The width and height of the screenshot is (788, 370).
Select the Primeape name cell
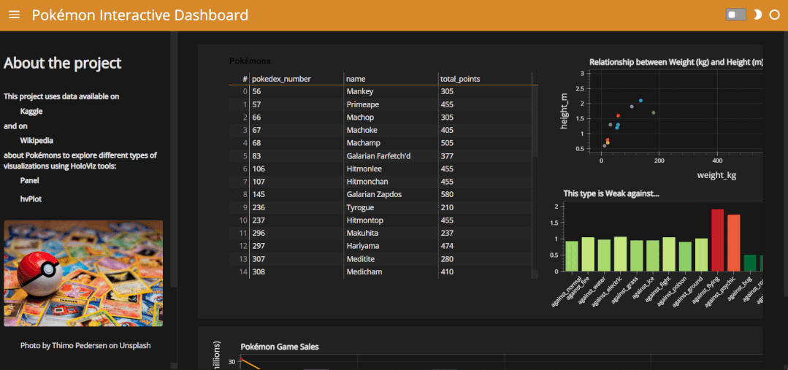click(391, 104)
